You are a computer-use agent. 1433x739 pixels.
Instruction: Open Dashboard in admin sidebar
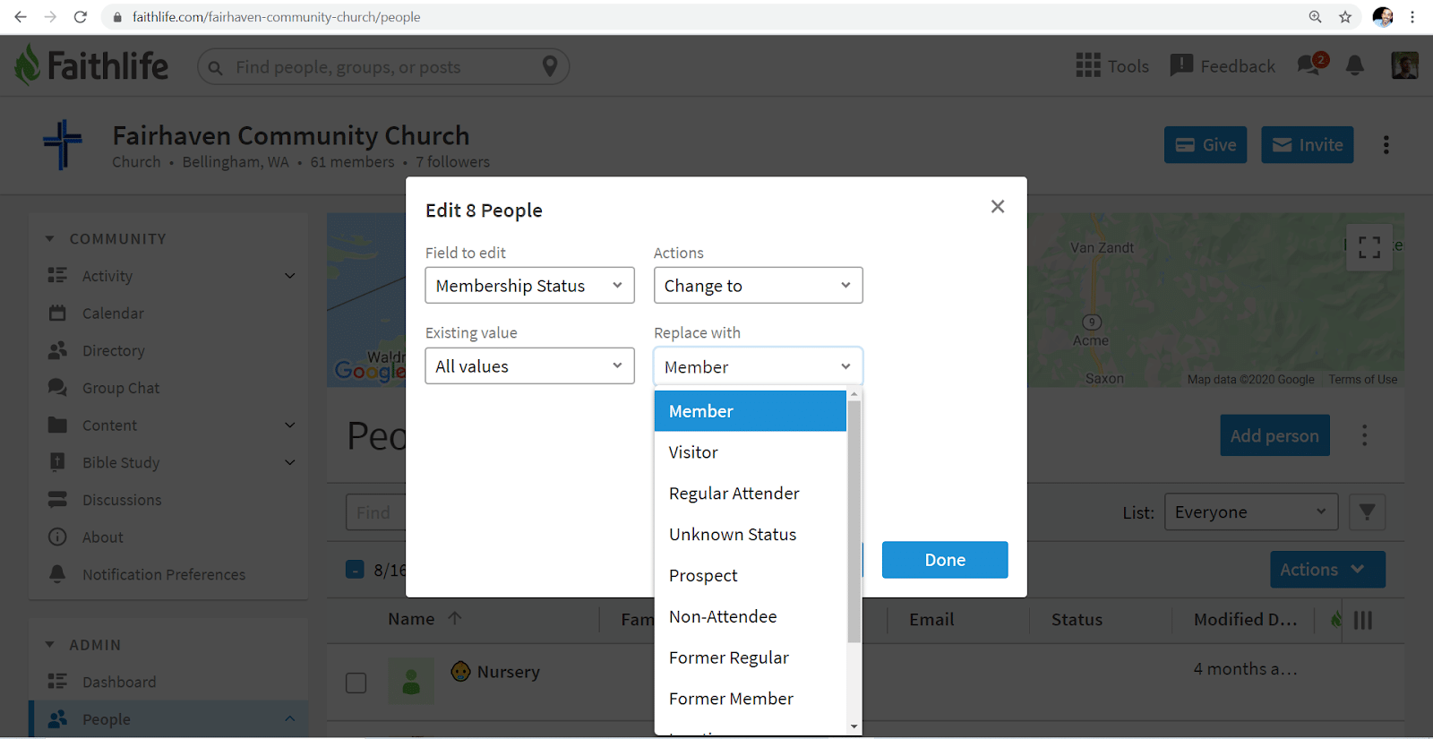(119, 682)
